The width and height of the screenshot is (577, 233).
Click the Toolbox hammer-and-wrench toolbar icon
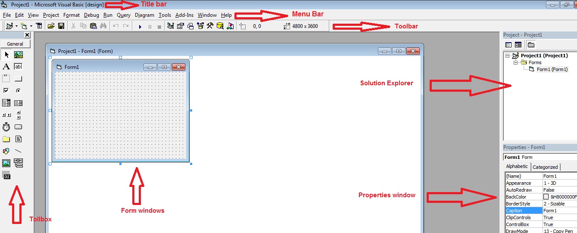[x=210, y=26]
